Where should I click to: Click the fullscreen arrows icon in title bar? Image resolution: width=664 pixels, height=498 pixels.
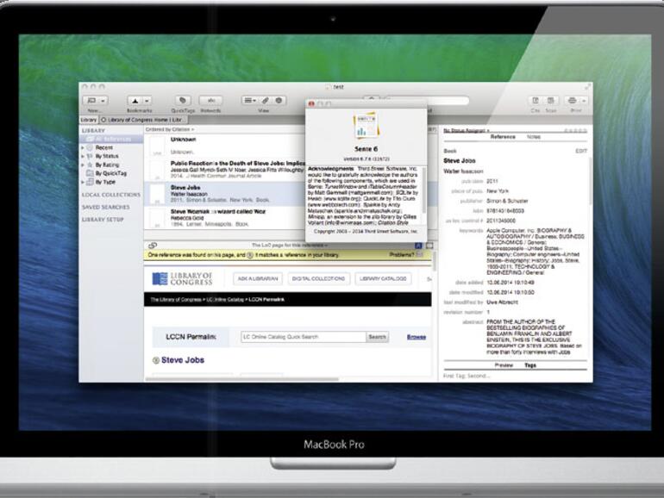point(587,87)
